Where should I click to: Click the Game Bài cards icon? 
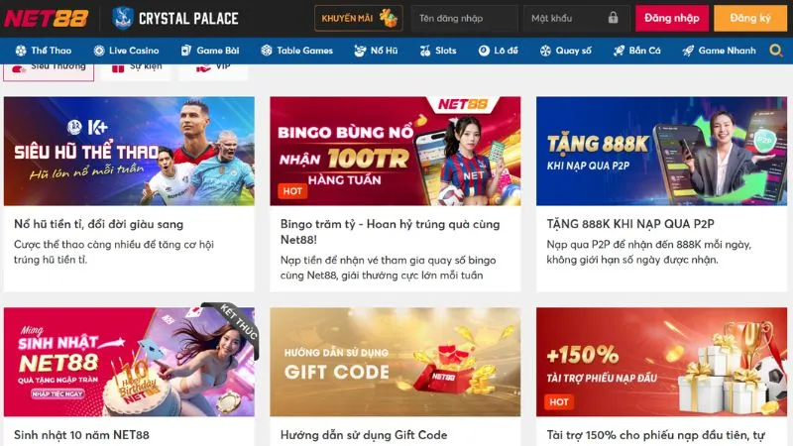pyautogui.click(x=186, y=51)
